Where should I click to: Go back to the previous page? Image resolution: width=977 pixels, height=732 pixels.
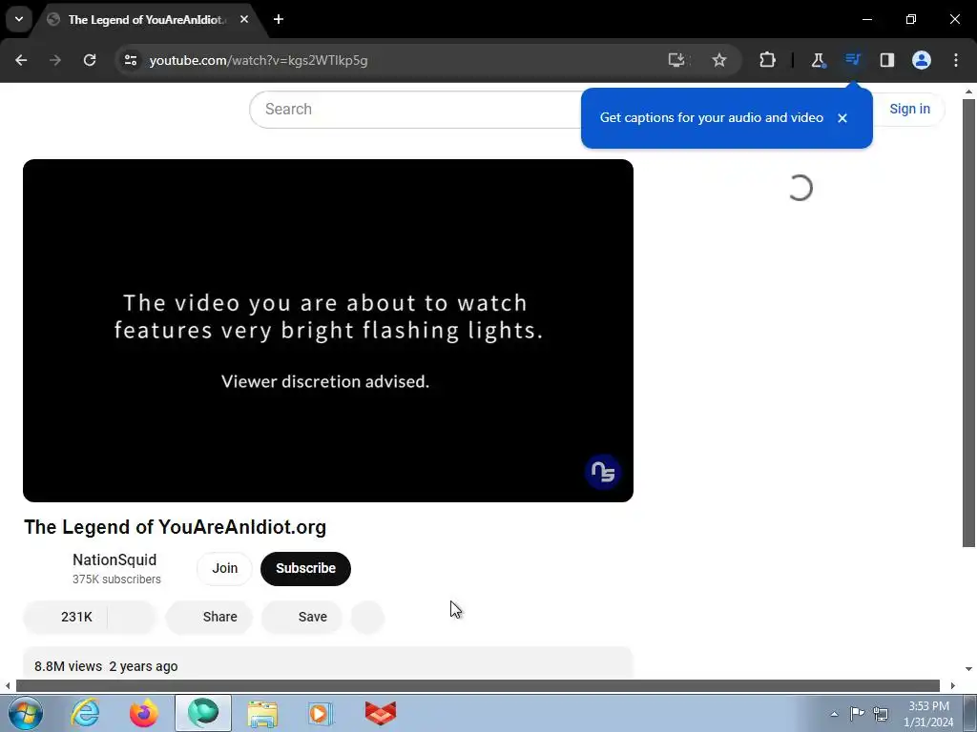click(x=21, y=60)
